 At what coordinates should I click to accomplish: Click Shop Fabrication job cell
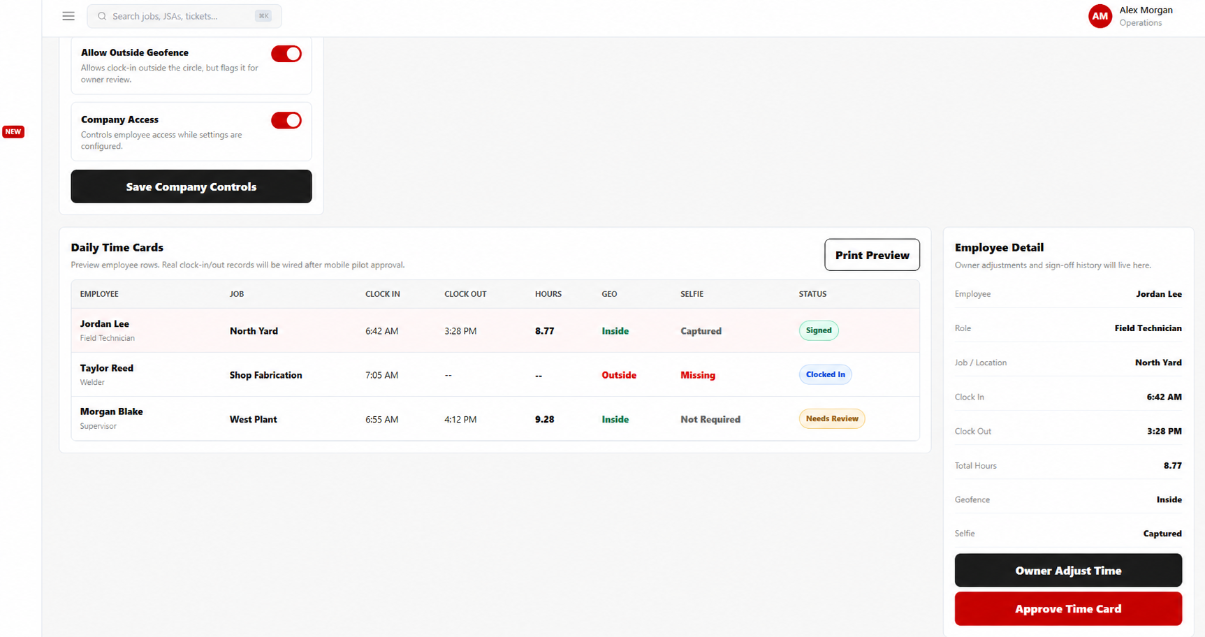click(x=265, y=375)
